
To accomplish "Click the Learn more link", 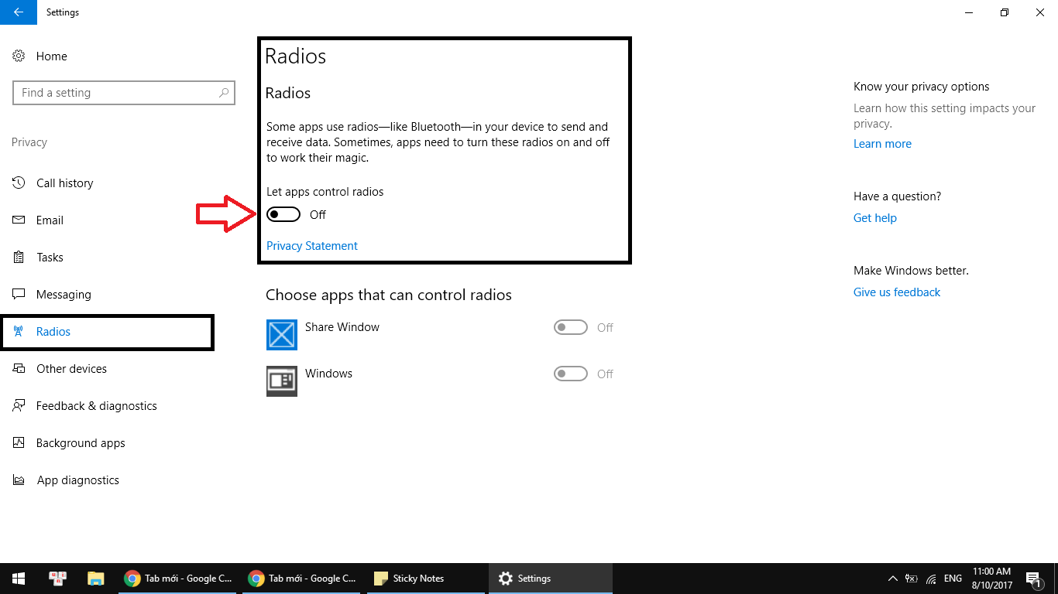I will (882, 144).
